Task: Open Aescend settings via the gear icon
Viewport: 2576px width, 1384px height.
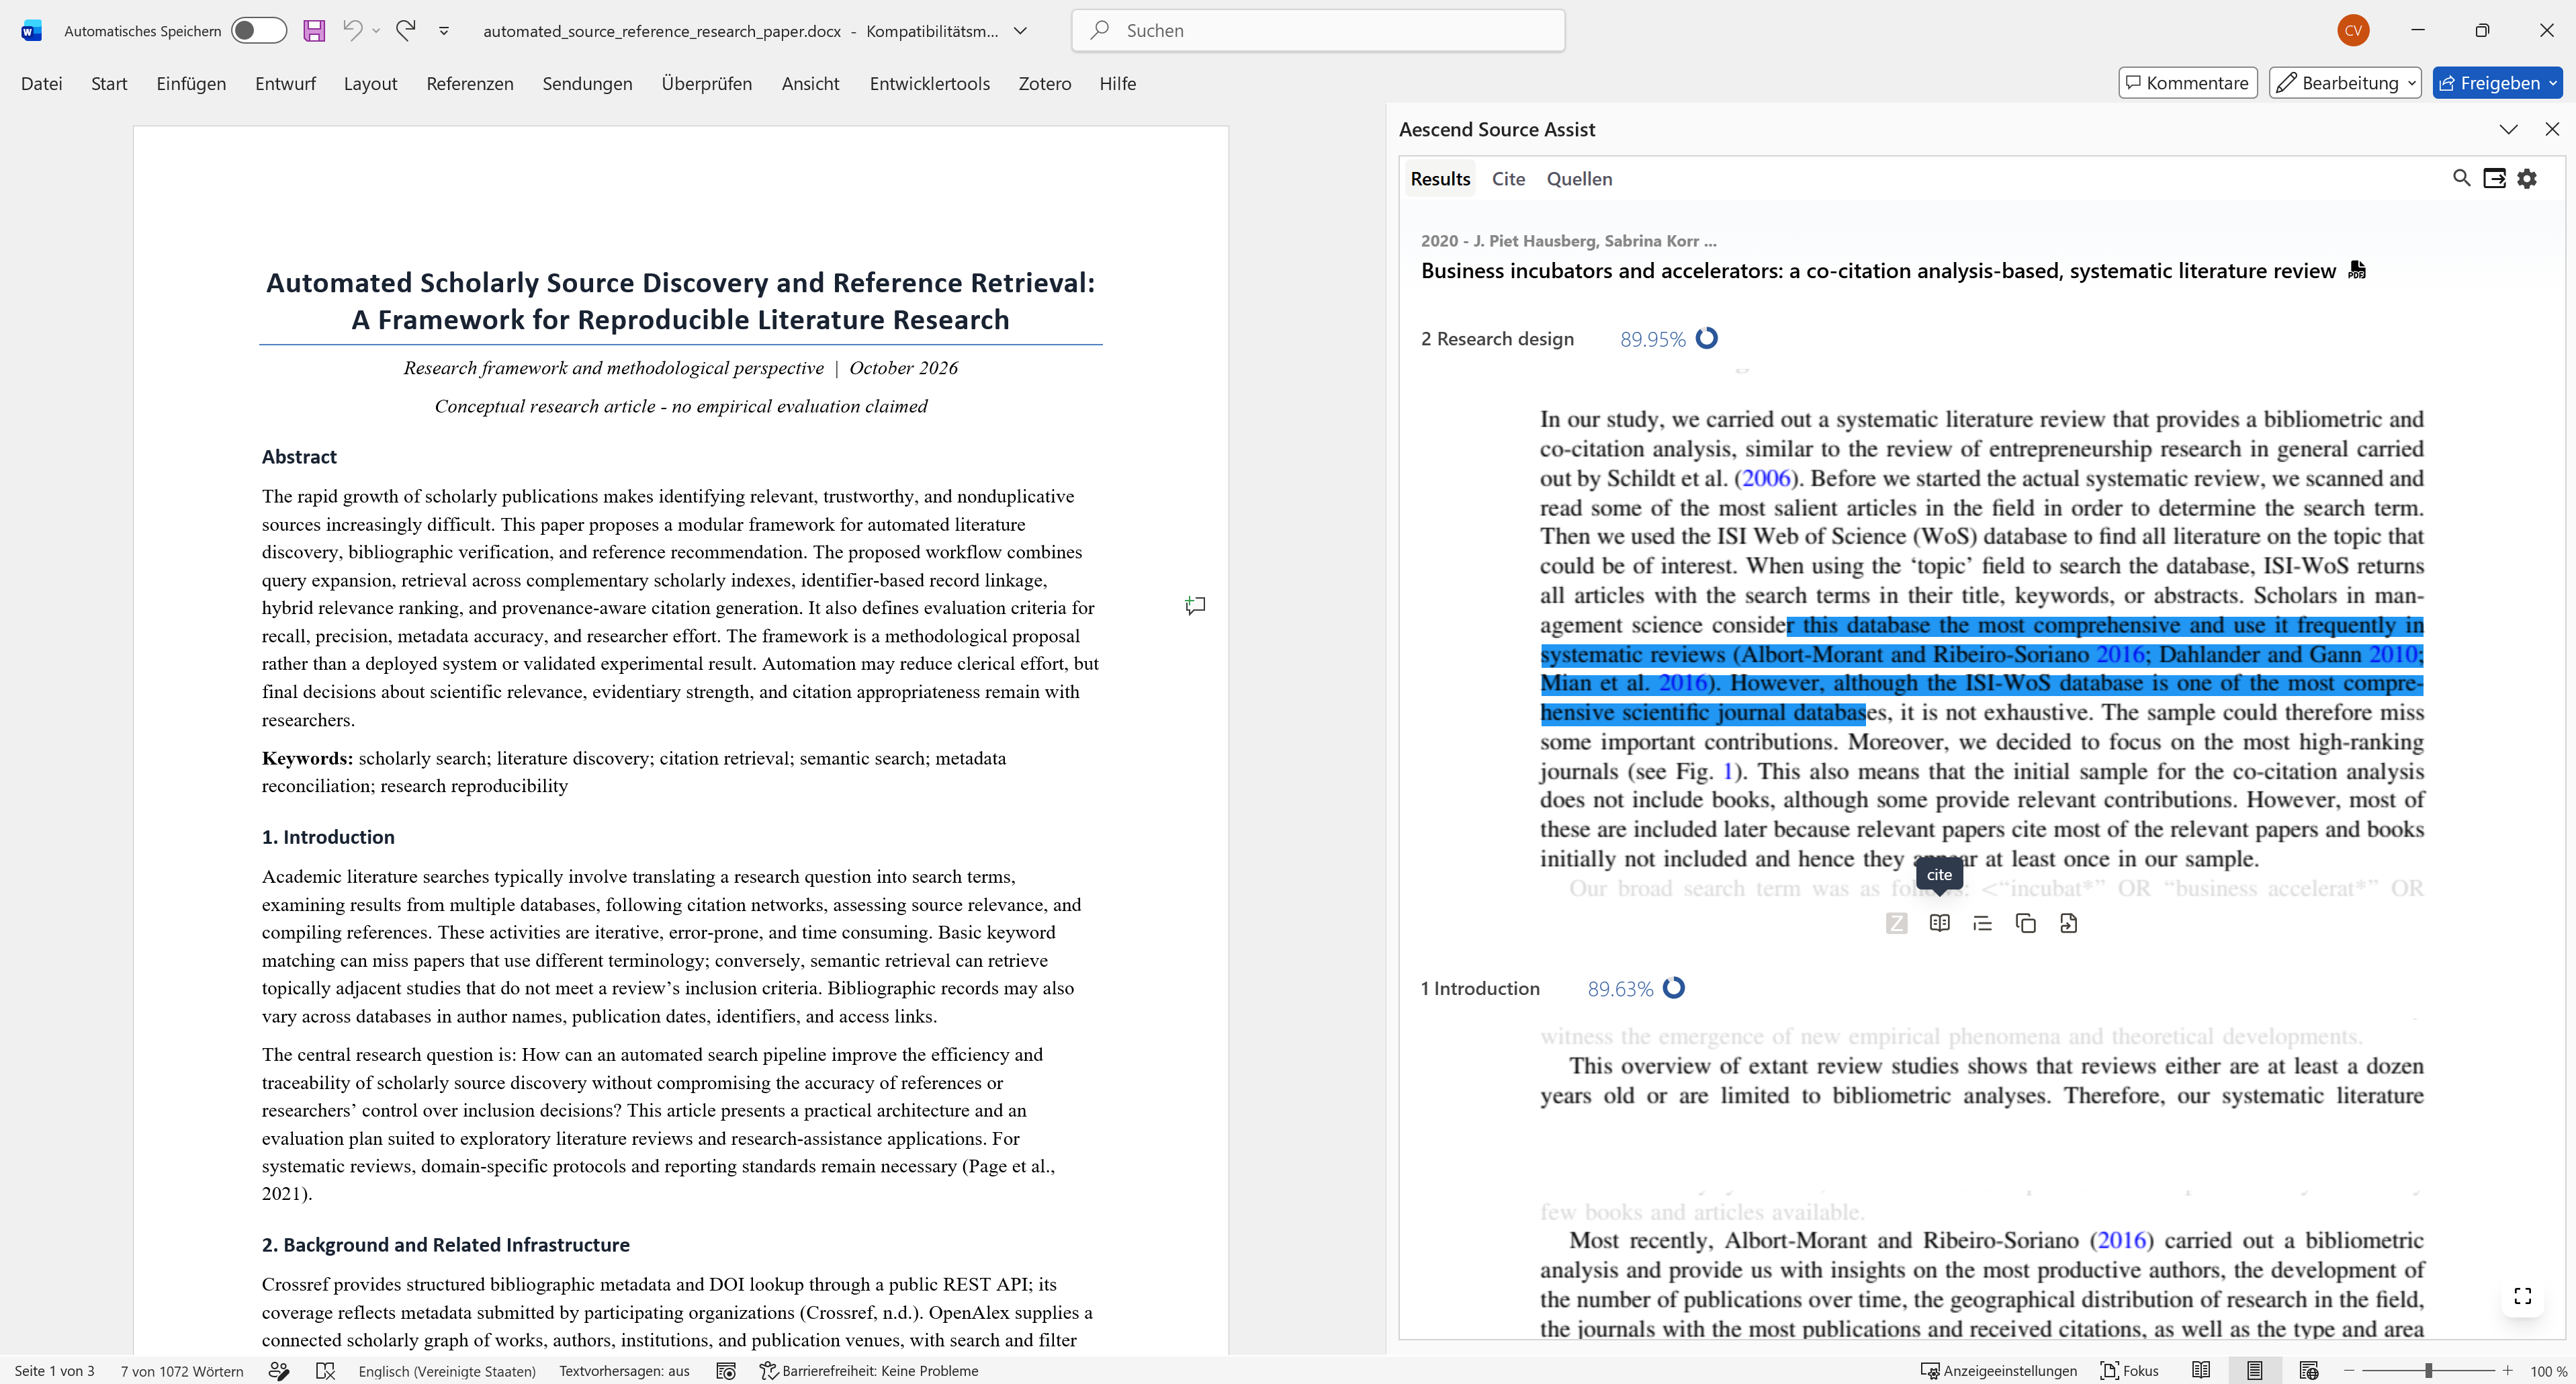Action: [2527, 178]
